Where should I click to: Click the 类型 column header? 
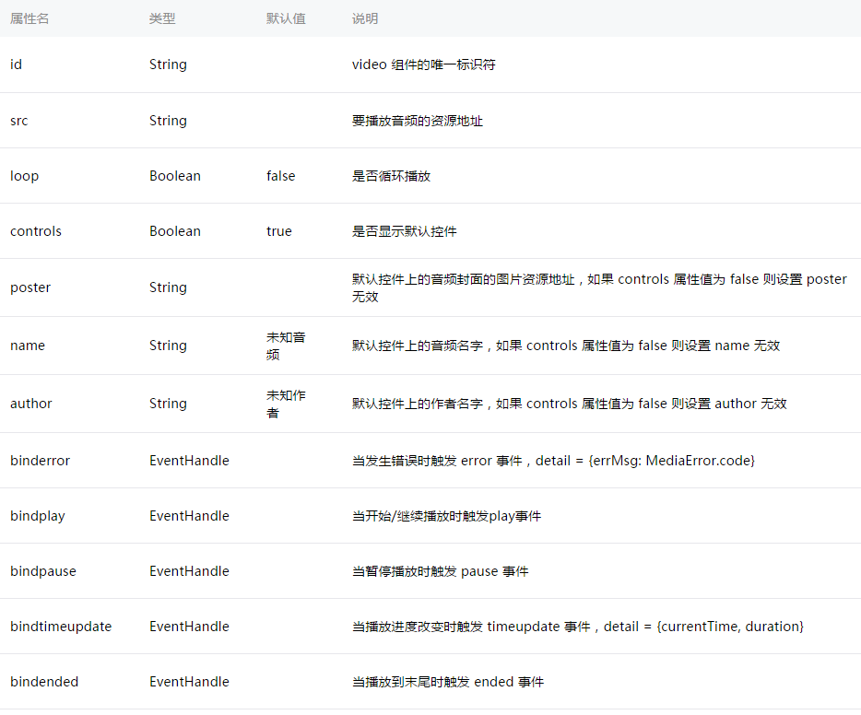pos(162,18)
